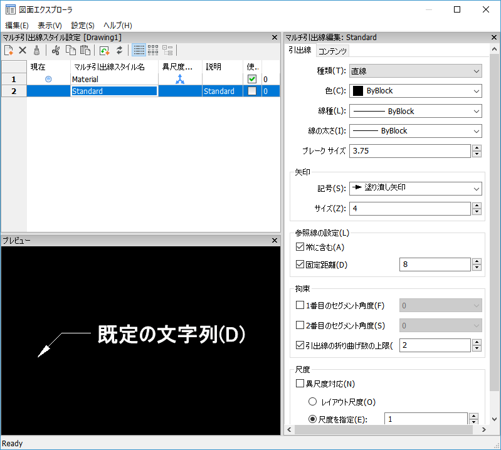Screen dimensions: 501x450
Task: Switch to the 引出線 tab
Action: coord(300,50)
